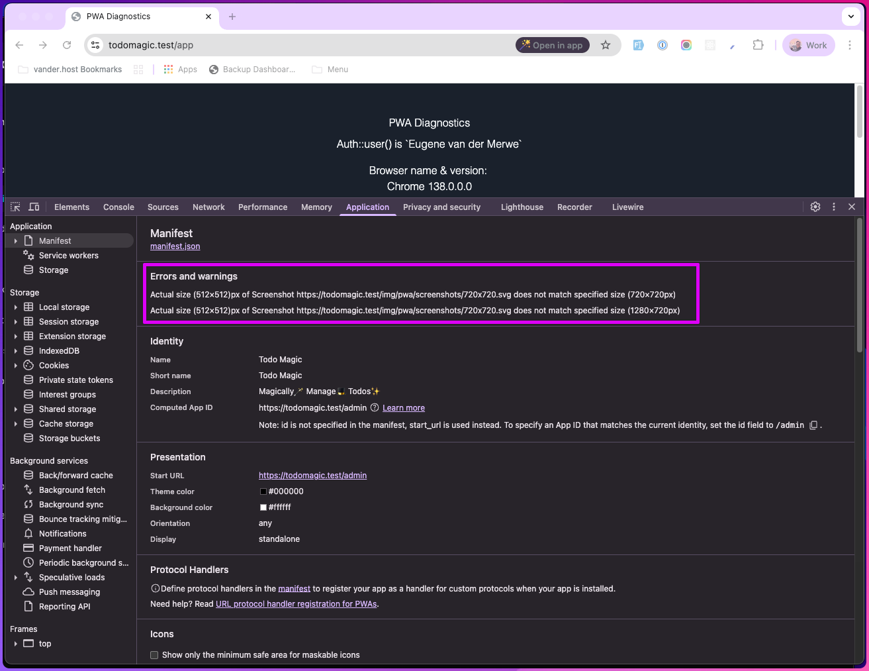Viewport: 869px width, 671px height.
Task: Expand Local storage in the sidebar
Action: click(15, 307)
